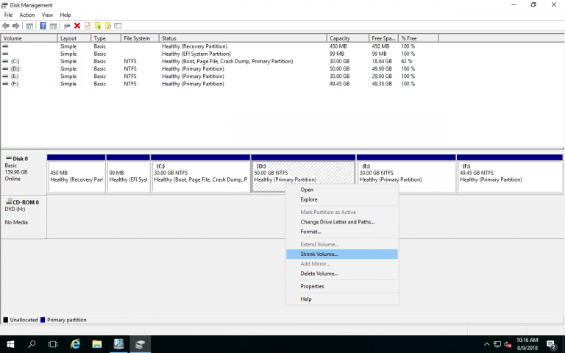Click the '49.45 GB' capacity cell in the list
The image size is (565, 353).
[339, 84]
